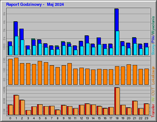Click the cyan Strony bar at hour 1
Screen dimensions: 157x122
pos(17,45)
